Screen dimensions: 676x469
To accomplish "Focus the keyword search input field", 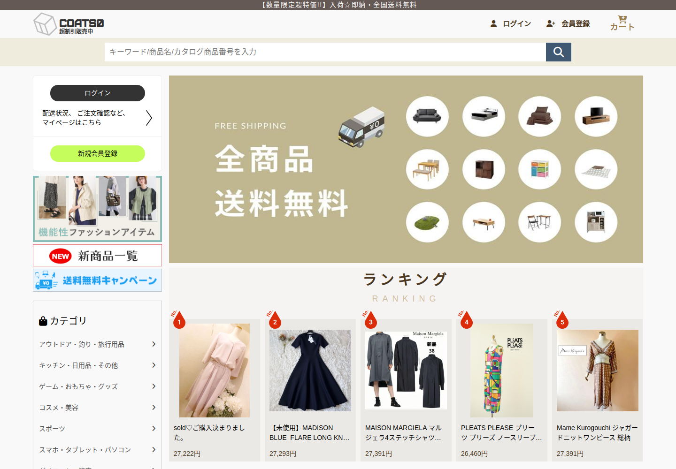I will [x=325, y=52].
